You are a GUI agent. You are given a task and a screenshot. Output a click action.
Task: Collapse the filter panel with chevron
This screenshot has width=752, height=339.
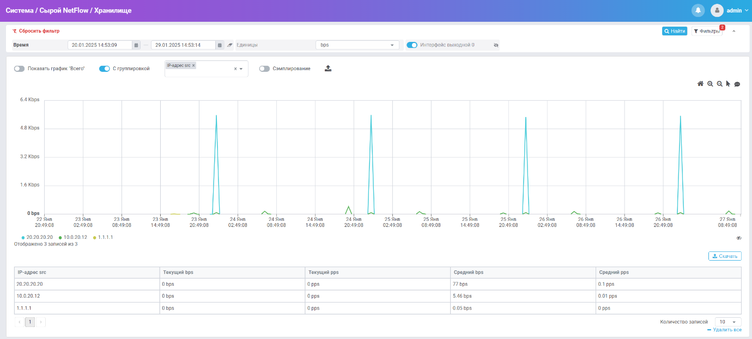[733, 32]
